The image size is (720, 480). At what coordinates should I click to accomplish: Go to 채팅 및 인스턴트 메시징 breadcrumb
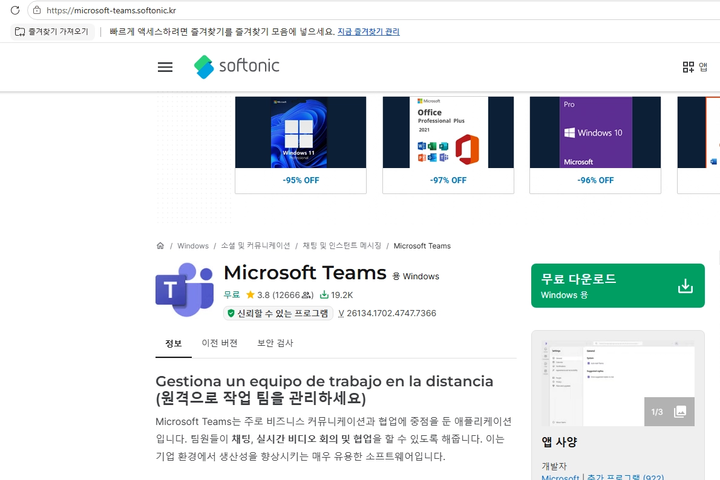pyautogui.click(x=342, y=246)
